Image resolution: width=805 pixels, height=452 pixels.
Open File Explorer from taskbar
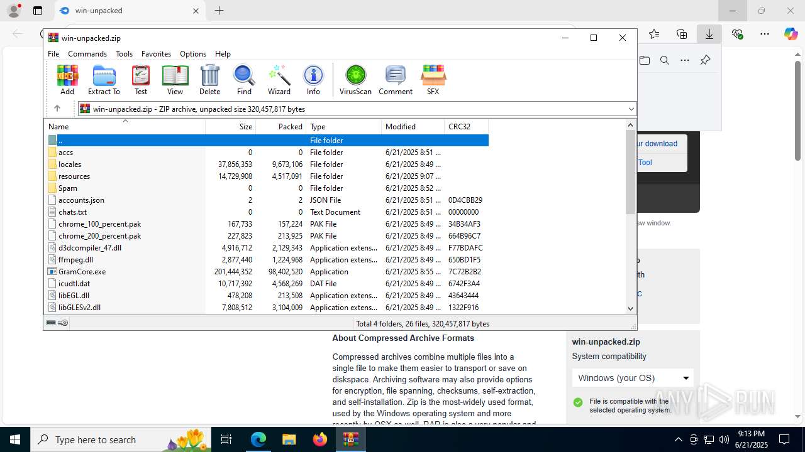point(289,439)
